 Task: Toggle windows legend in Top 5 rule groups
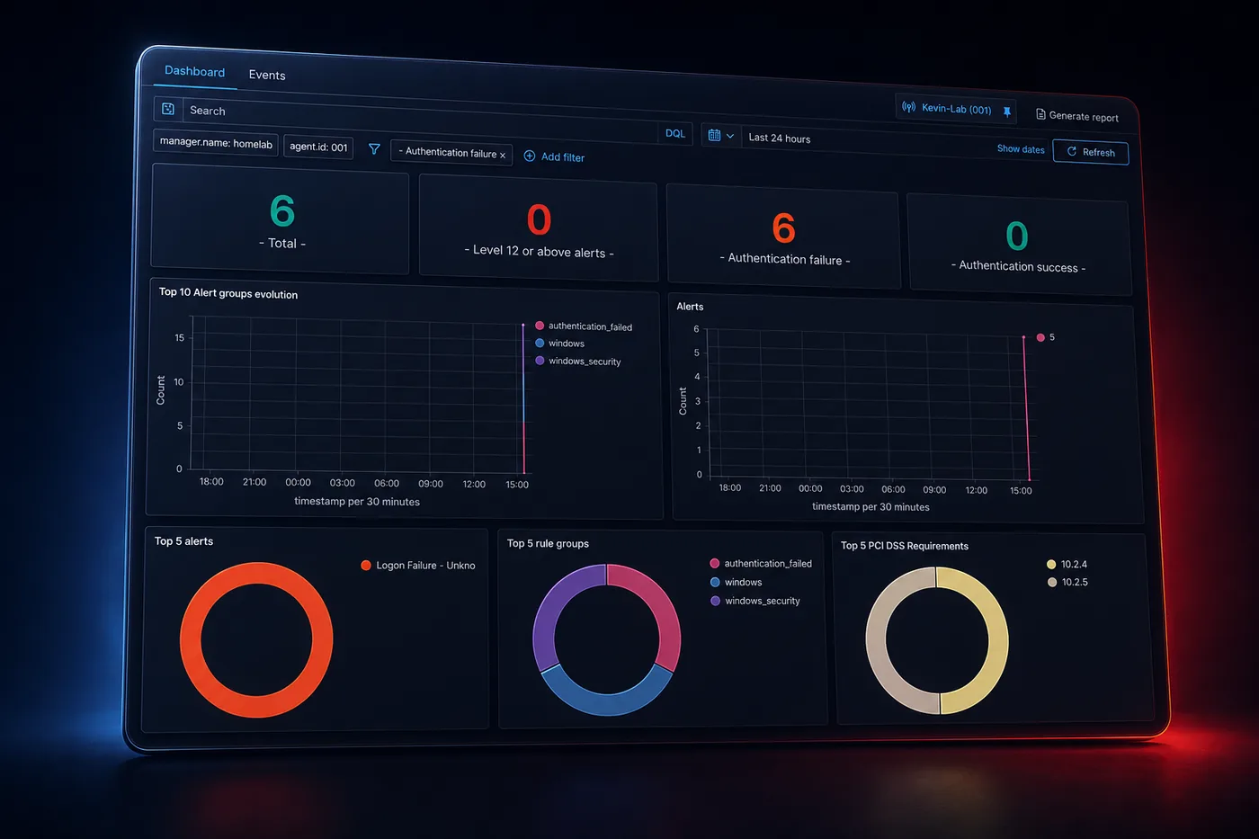pos(737,583)
